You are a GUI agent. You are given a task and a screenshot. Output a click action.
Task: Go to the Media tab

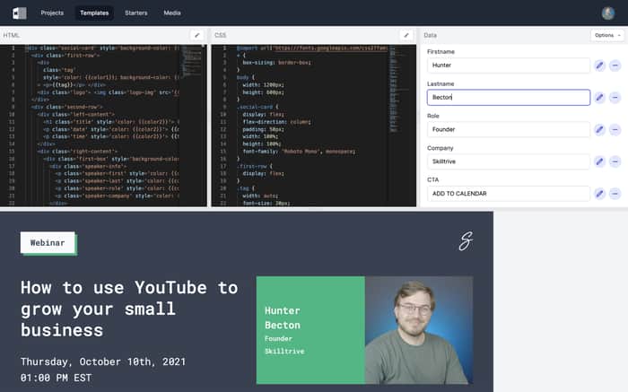pyautogui.click(x=172, y=13)
